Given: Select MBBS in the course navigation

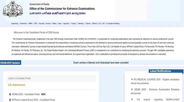Looking at the screenshot, I should (x=30, y=23).
